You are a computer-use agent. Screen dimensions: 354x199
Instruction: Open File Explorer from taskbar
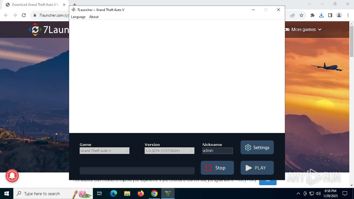point(127,193)
